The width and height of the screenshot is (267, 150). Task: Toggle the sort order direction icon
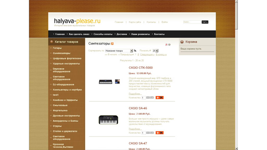pyautogui.click(x=135, y=50)
